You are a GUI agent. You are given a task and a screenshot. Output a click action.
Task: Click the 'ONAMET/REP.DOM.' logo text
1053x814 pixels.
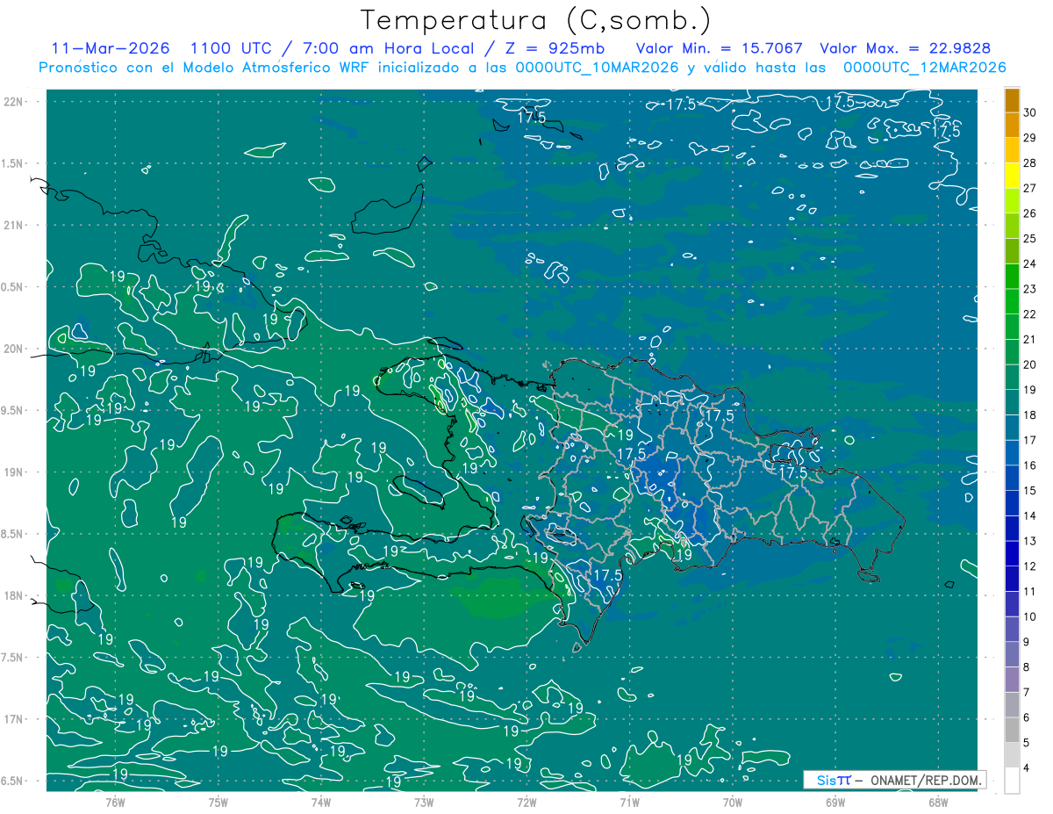click(x=926, y=779)
